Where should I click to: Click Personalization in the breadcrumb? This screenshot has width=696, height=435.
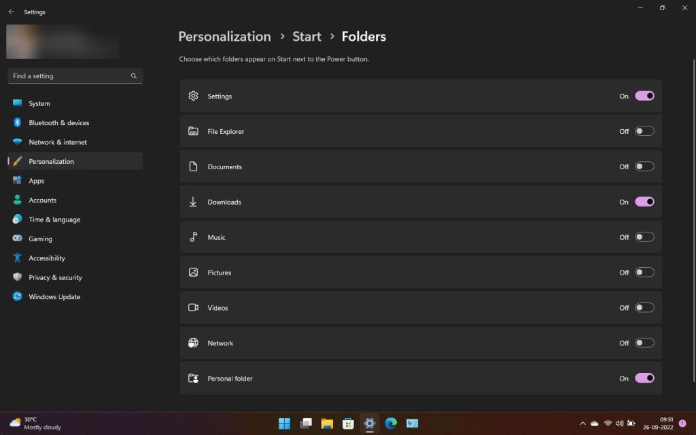pos(224,37)
